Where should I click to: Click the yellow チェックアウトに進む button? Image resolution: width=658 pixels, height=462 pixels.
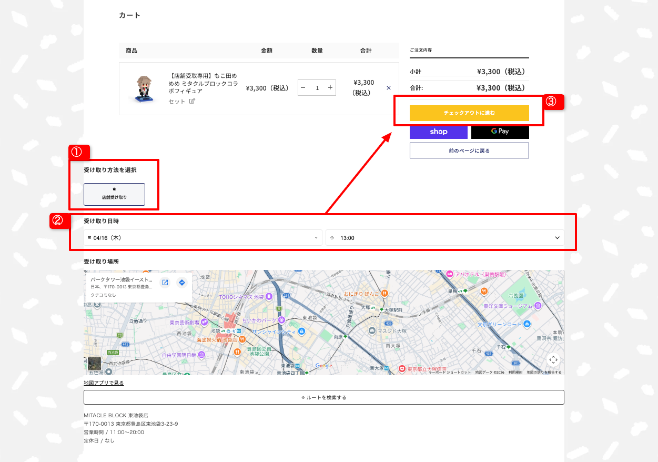[469, 113]
